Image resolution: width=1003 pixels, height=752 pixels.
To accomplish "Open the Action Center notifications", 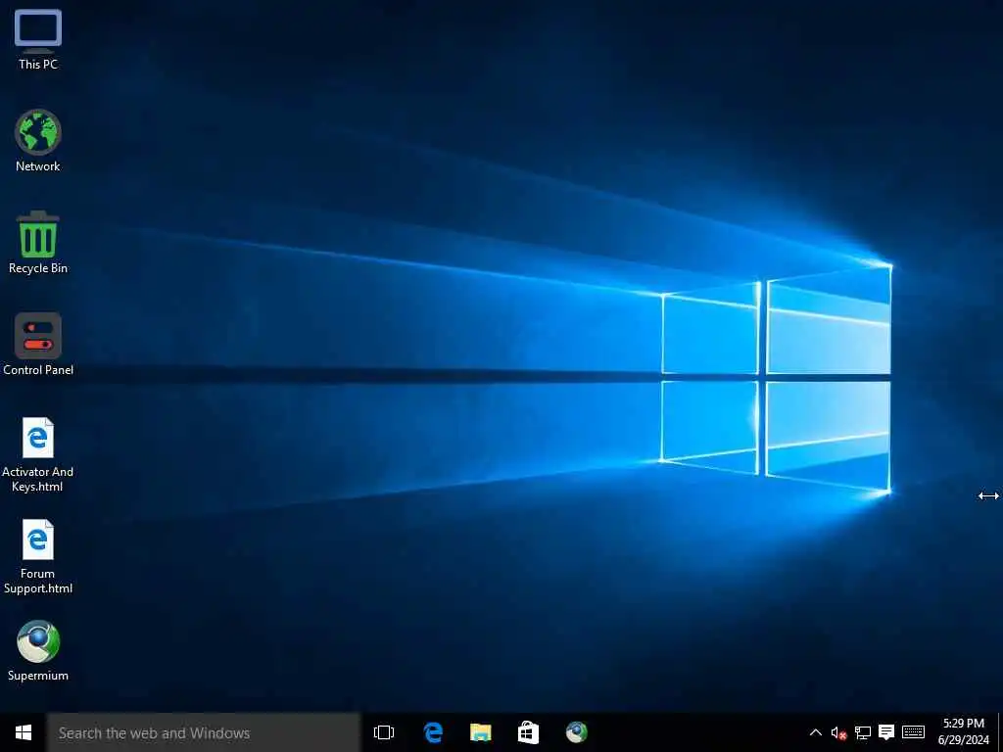I will click(x=886, y=732).
